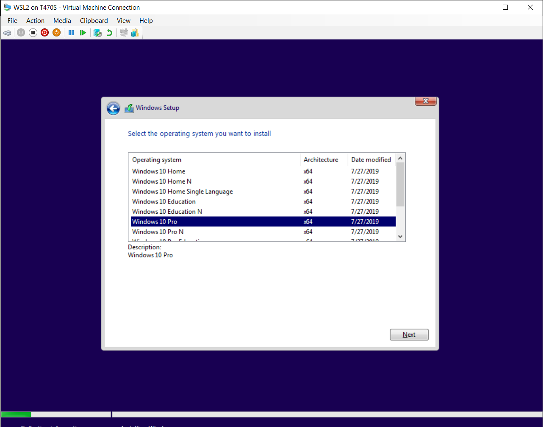Click the green installation progress bar
This screenshot has height=427, width=543.
[16, 414]
